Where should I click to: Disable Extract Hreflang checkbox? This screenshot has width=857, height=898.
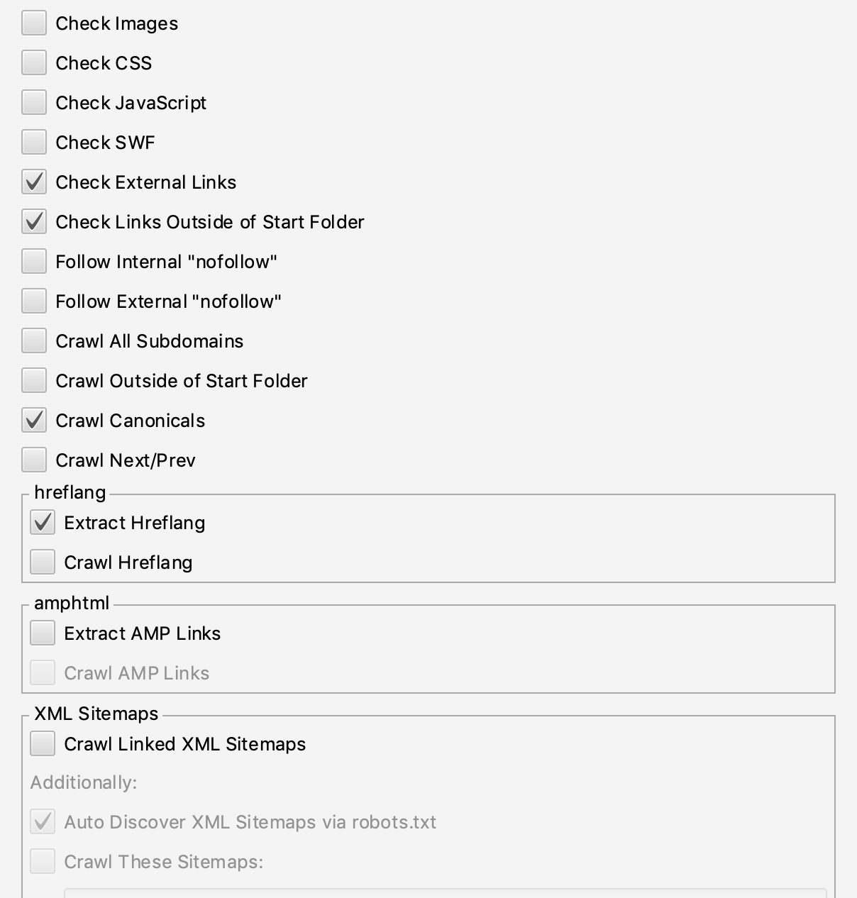coord(43,523)
